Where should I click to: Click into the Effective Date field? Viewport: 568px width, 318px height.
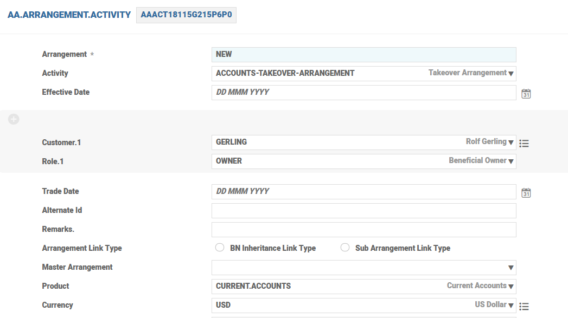pyautogui.click(x=363, y=93)
